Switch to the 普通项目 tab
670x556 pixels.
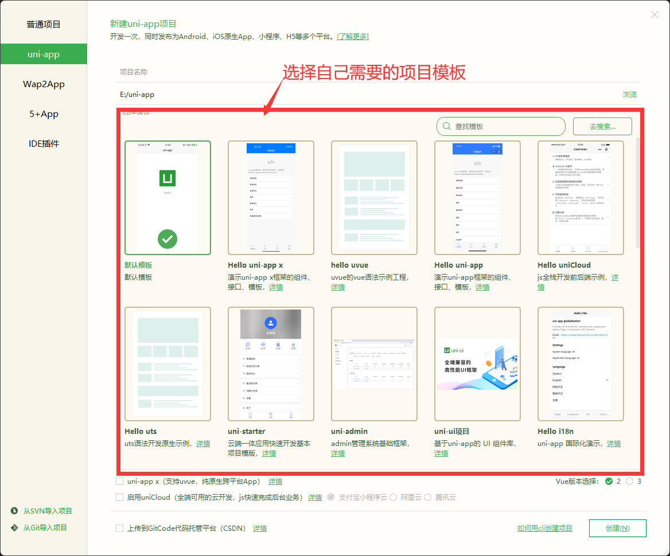pyautogui.click(x=43, y=24)
